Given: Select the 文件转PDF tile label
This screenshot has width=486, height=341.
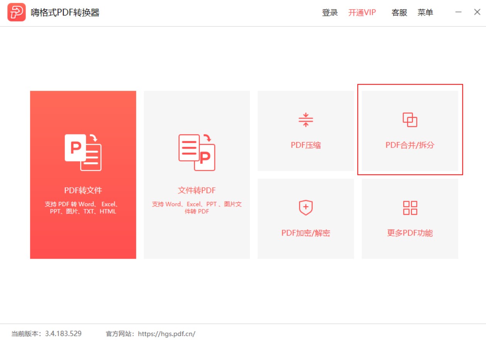Looking at the screenshot, I should click(197, 190).
